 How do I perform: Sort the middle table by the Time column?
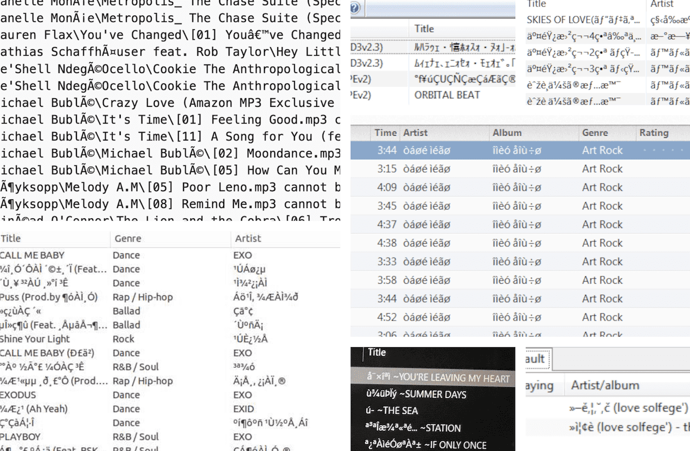[384, 133]
